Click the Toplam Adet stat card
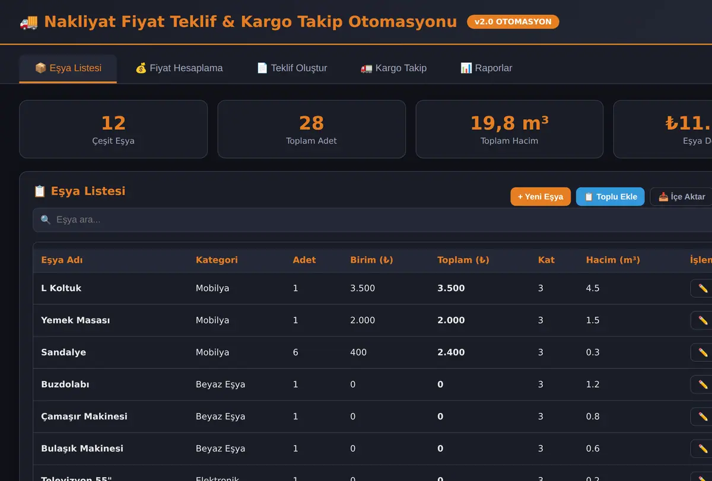This screenshot has width=712, height=481. tap(311, 129)
